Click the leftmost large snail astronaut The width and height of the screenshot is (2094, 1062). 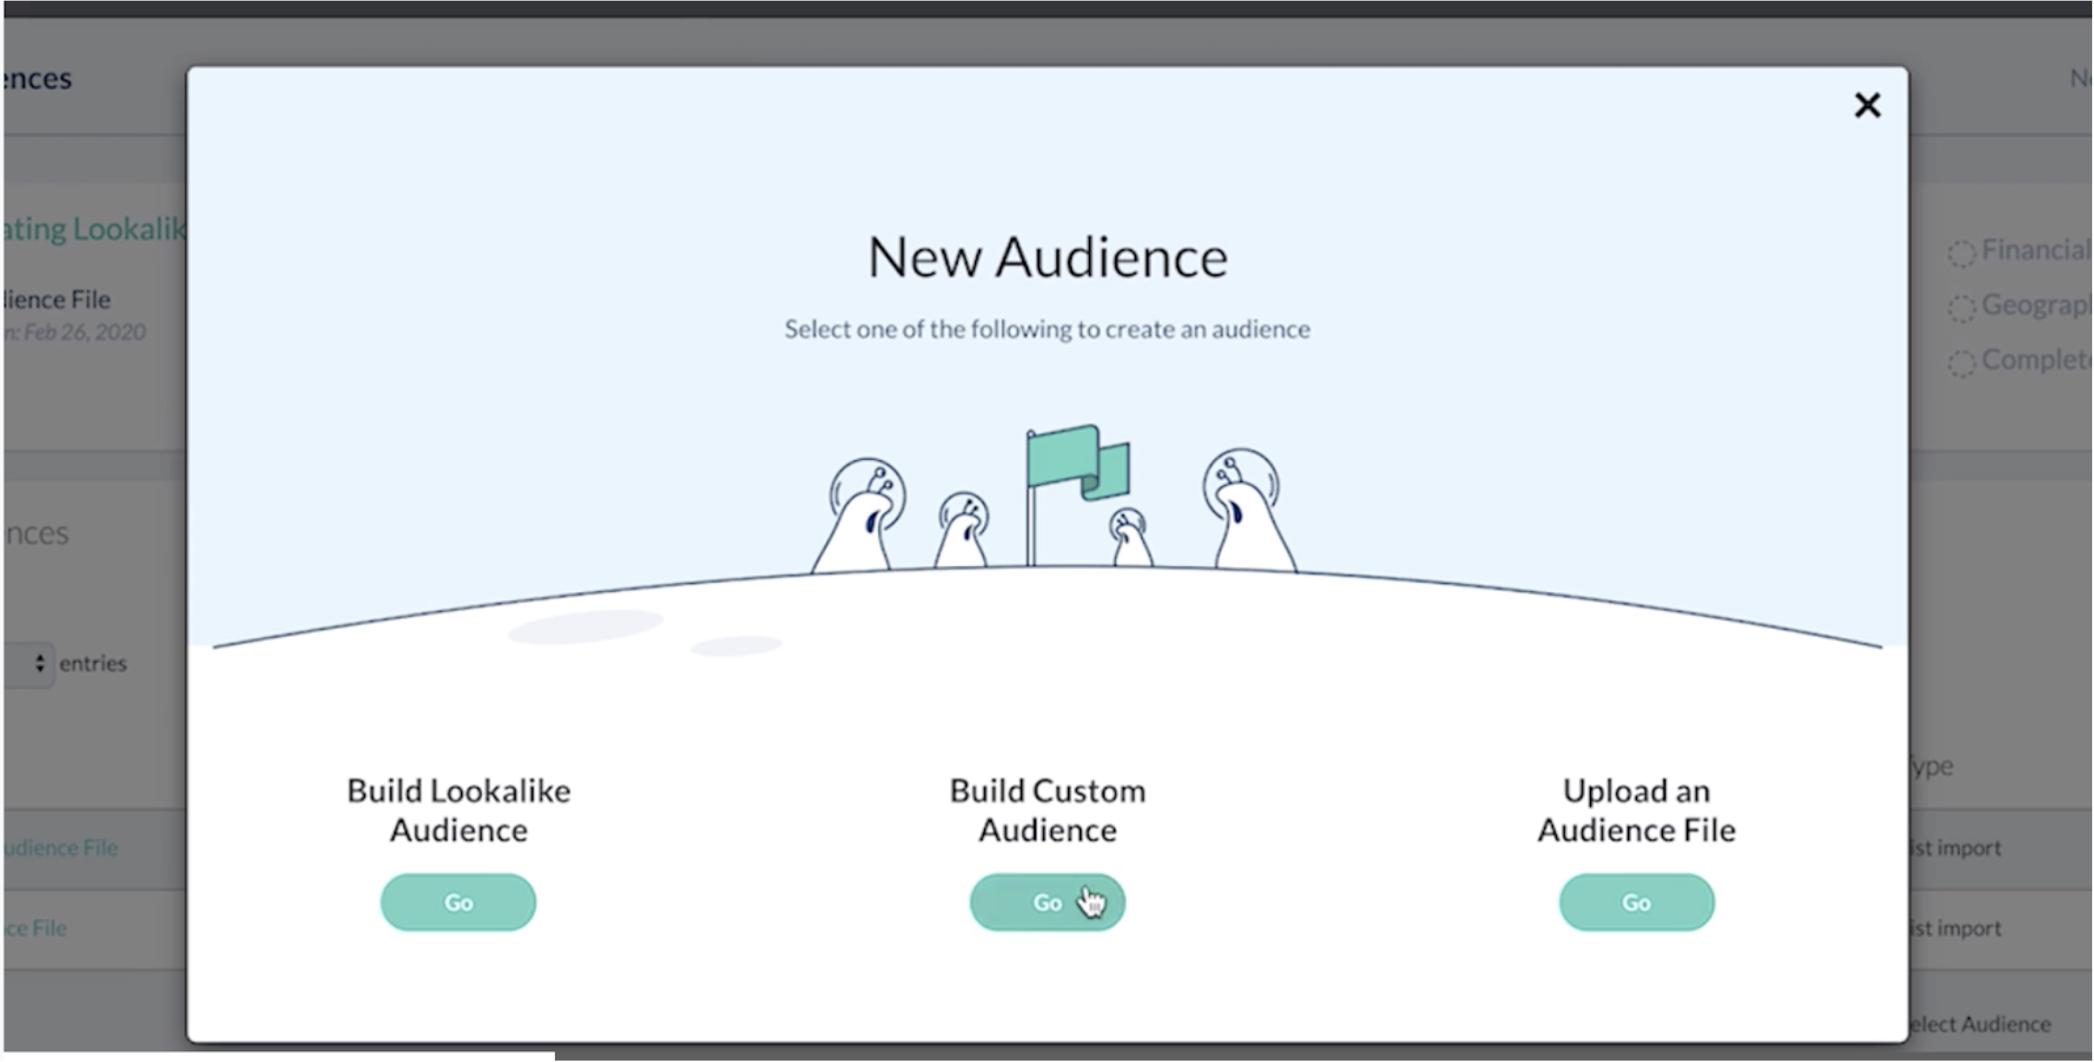click(862, 519)
